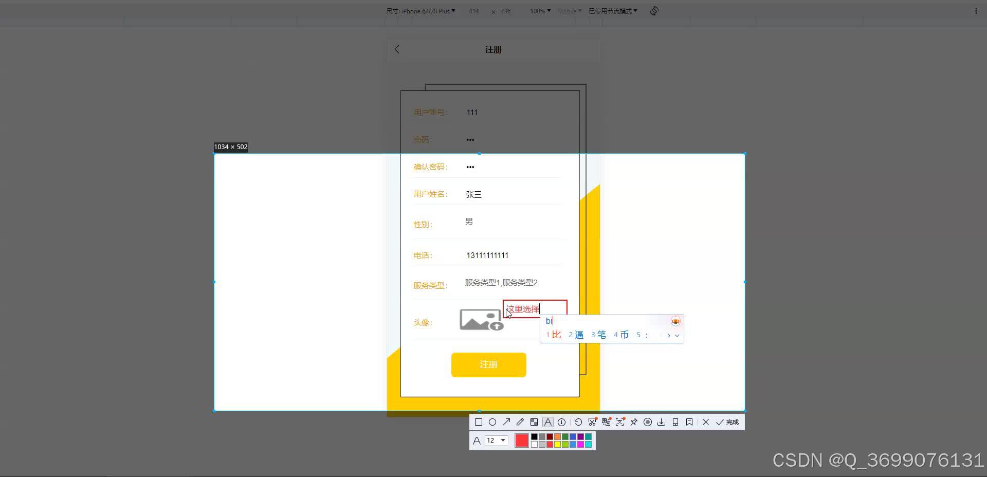Image resolution: width=987 pixels, height=477 pixels.
Task: Toggle the text annotation tool
Action: 548,422
